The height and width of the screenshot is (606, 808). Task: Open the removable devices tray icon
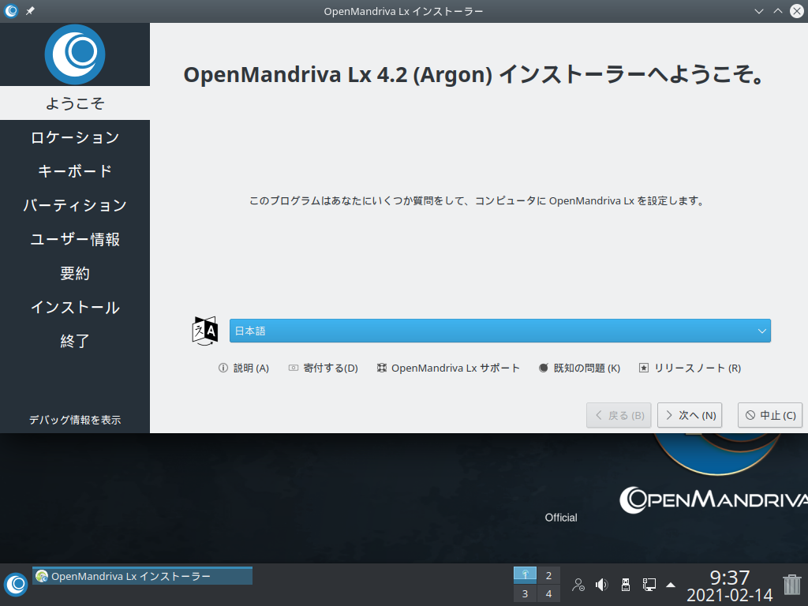point(625,585)
